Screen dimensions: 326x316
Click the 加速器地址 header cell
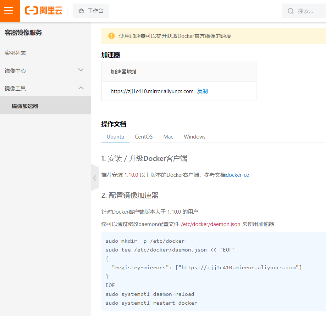click(179, 72)
